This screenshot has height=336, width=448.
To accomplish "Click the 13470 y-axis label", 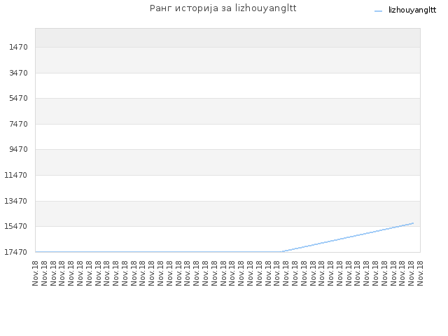I will pyautogui.click(x=15, y=201).
